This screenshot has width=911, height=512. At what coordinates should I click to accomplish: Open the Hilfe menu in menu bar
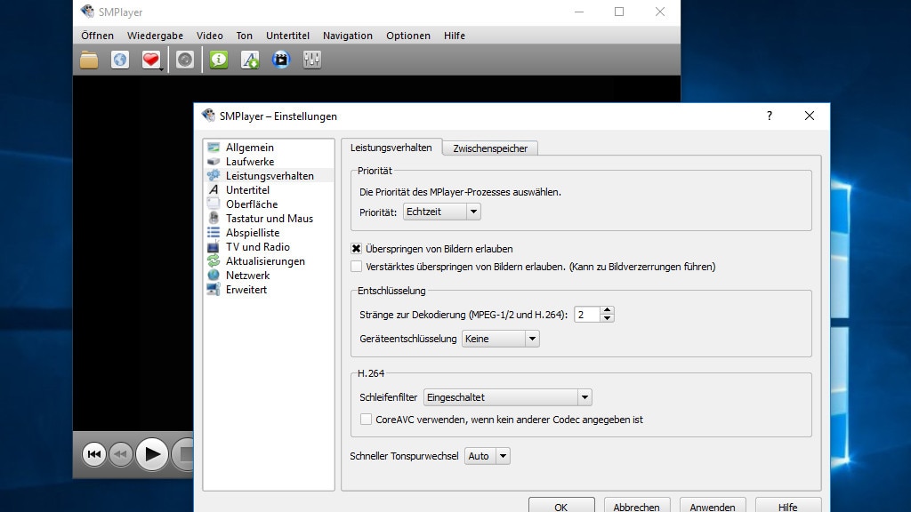pyautogui.click(x=455, y=36)
